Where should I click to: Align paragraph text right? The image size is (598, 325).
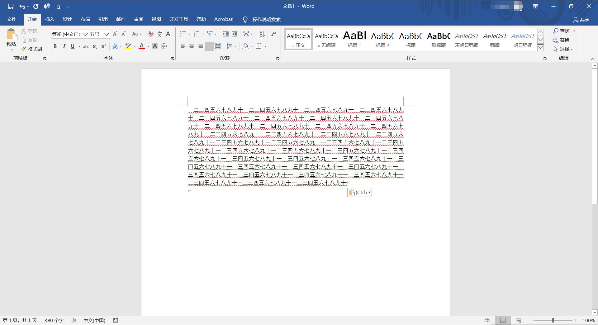point(201,46)
